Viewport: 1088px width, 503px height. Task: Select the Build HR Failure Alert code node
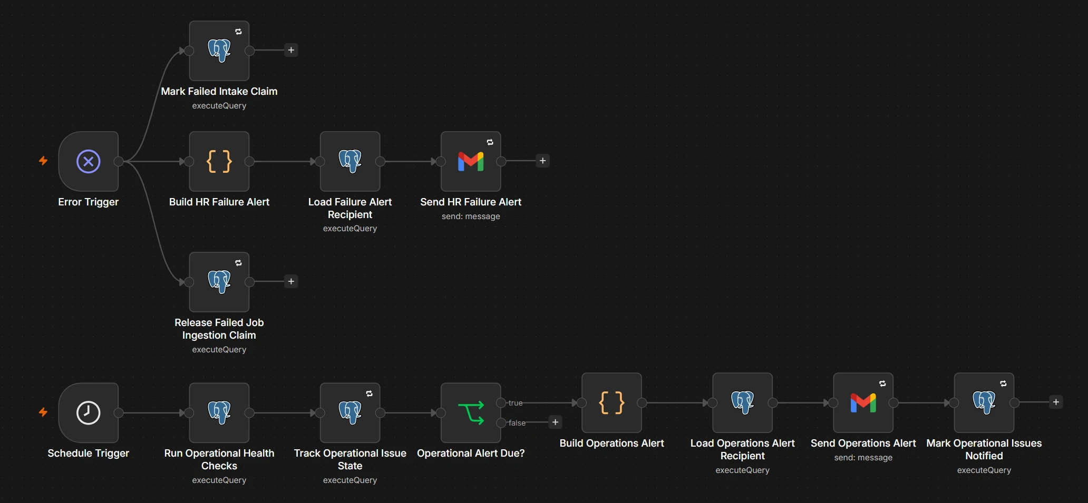coord(219,161)
